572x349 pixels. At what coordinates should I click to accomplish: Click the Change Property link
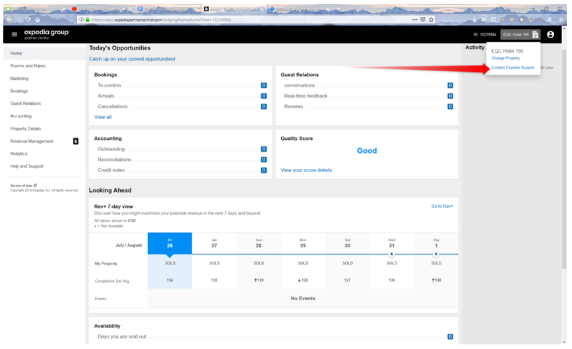click(505, 58)
